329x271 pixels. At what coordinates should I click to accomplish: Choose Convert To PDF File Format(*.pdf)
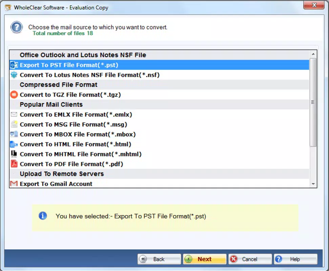point(159,164)
